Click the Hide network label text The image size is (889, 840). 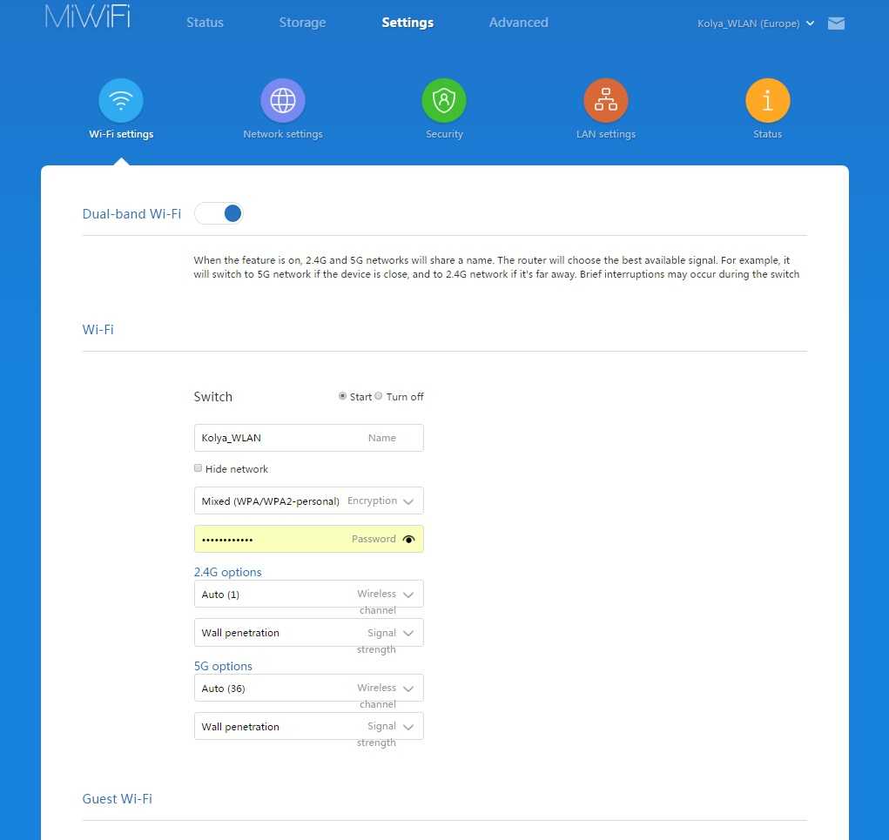[x=237, y=468]
